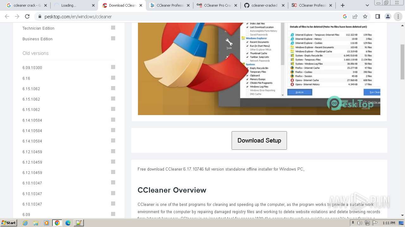The image size is (405, 227).
Task: Open the volume control in tray
Action: click(x=360, y=223)
